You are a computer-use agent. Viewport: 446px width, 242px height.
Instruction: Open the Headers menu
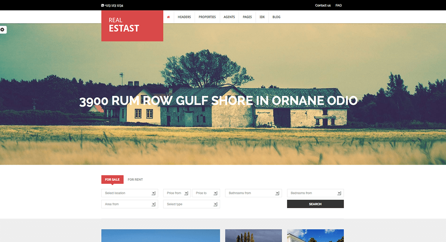[x=184, y=17]
